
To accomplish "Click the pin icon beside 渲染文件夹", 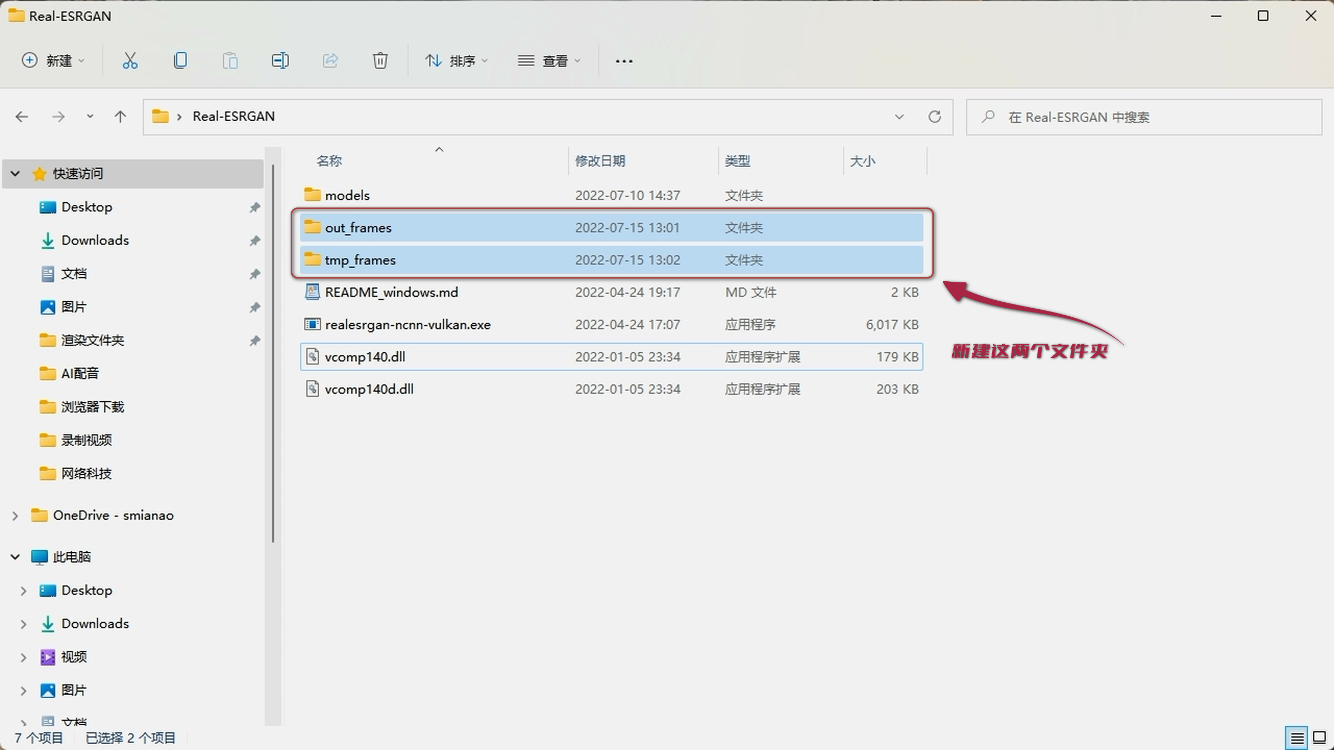I will 255,340.
